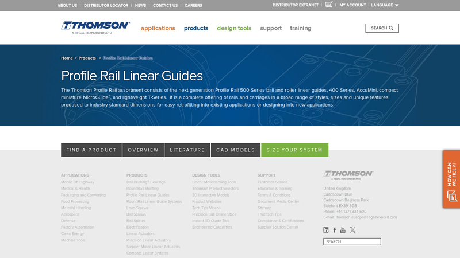This screenshot has width=460, height=258.
Task: Open the shopping cart icon
Action: pos(328,5)
